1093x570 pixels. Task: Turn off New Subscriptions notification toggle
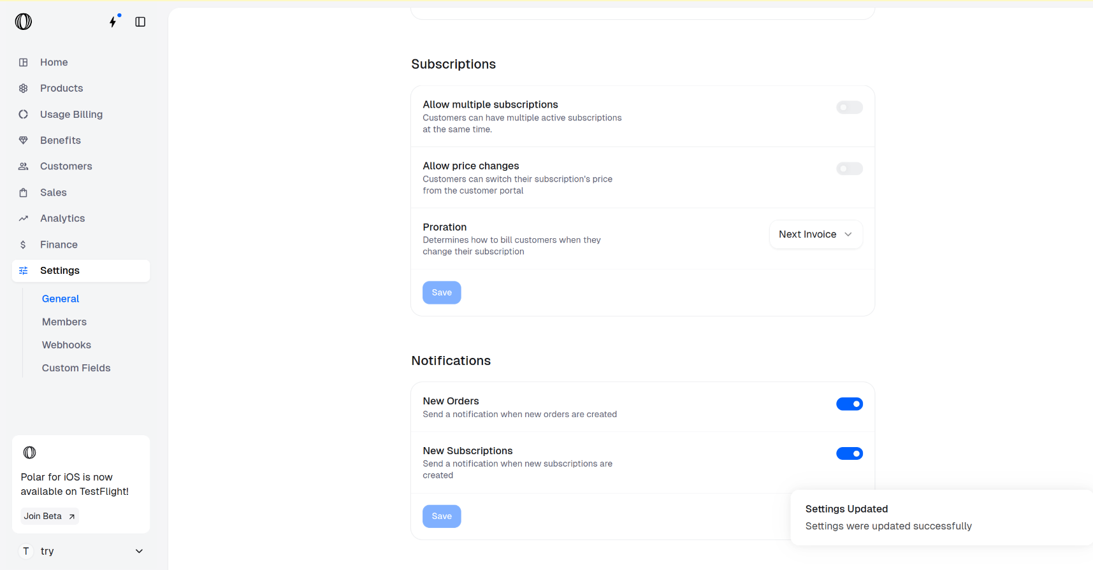tap(849, 453)
